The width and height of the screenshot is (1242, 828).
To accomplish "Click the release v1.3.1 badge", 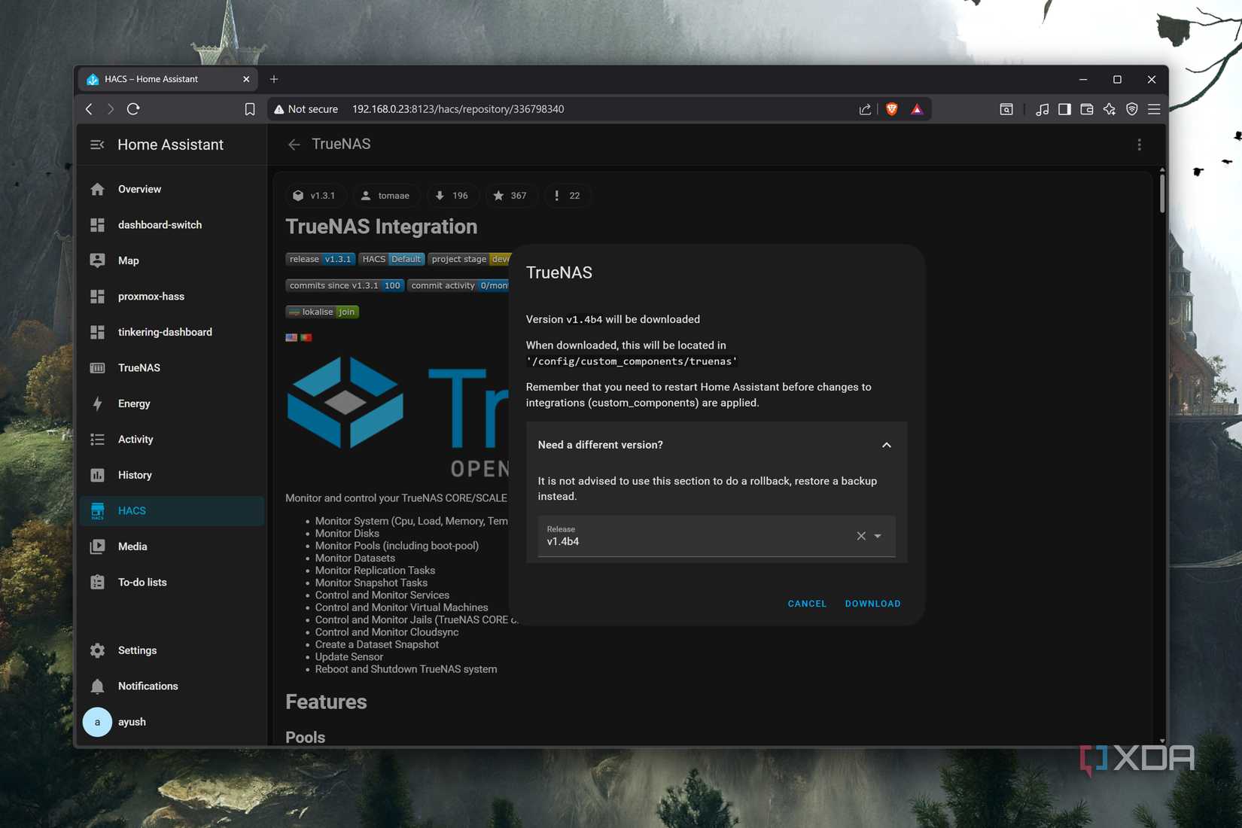I will [320, 259].
